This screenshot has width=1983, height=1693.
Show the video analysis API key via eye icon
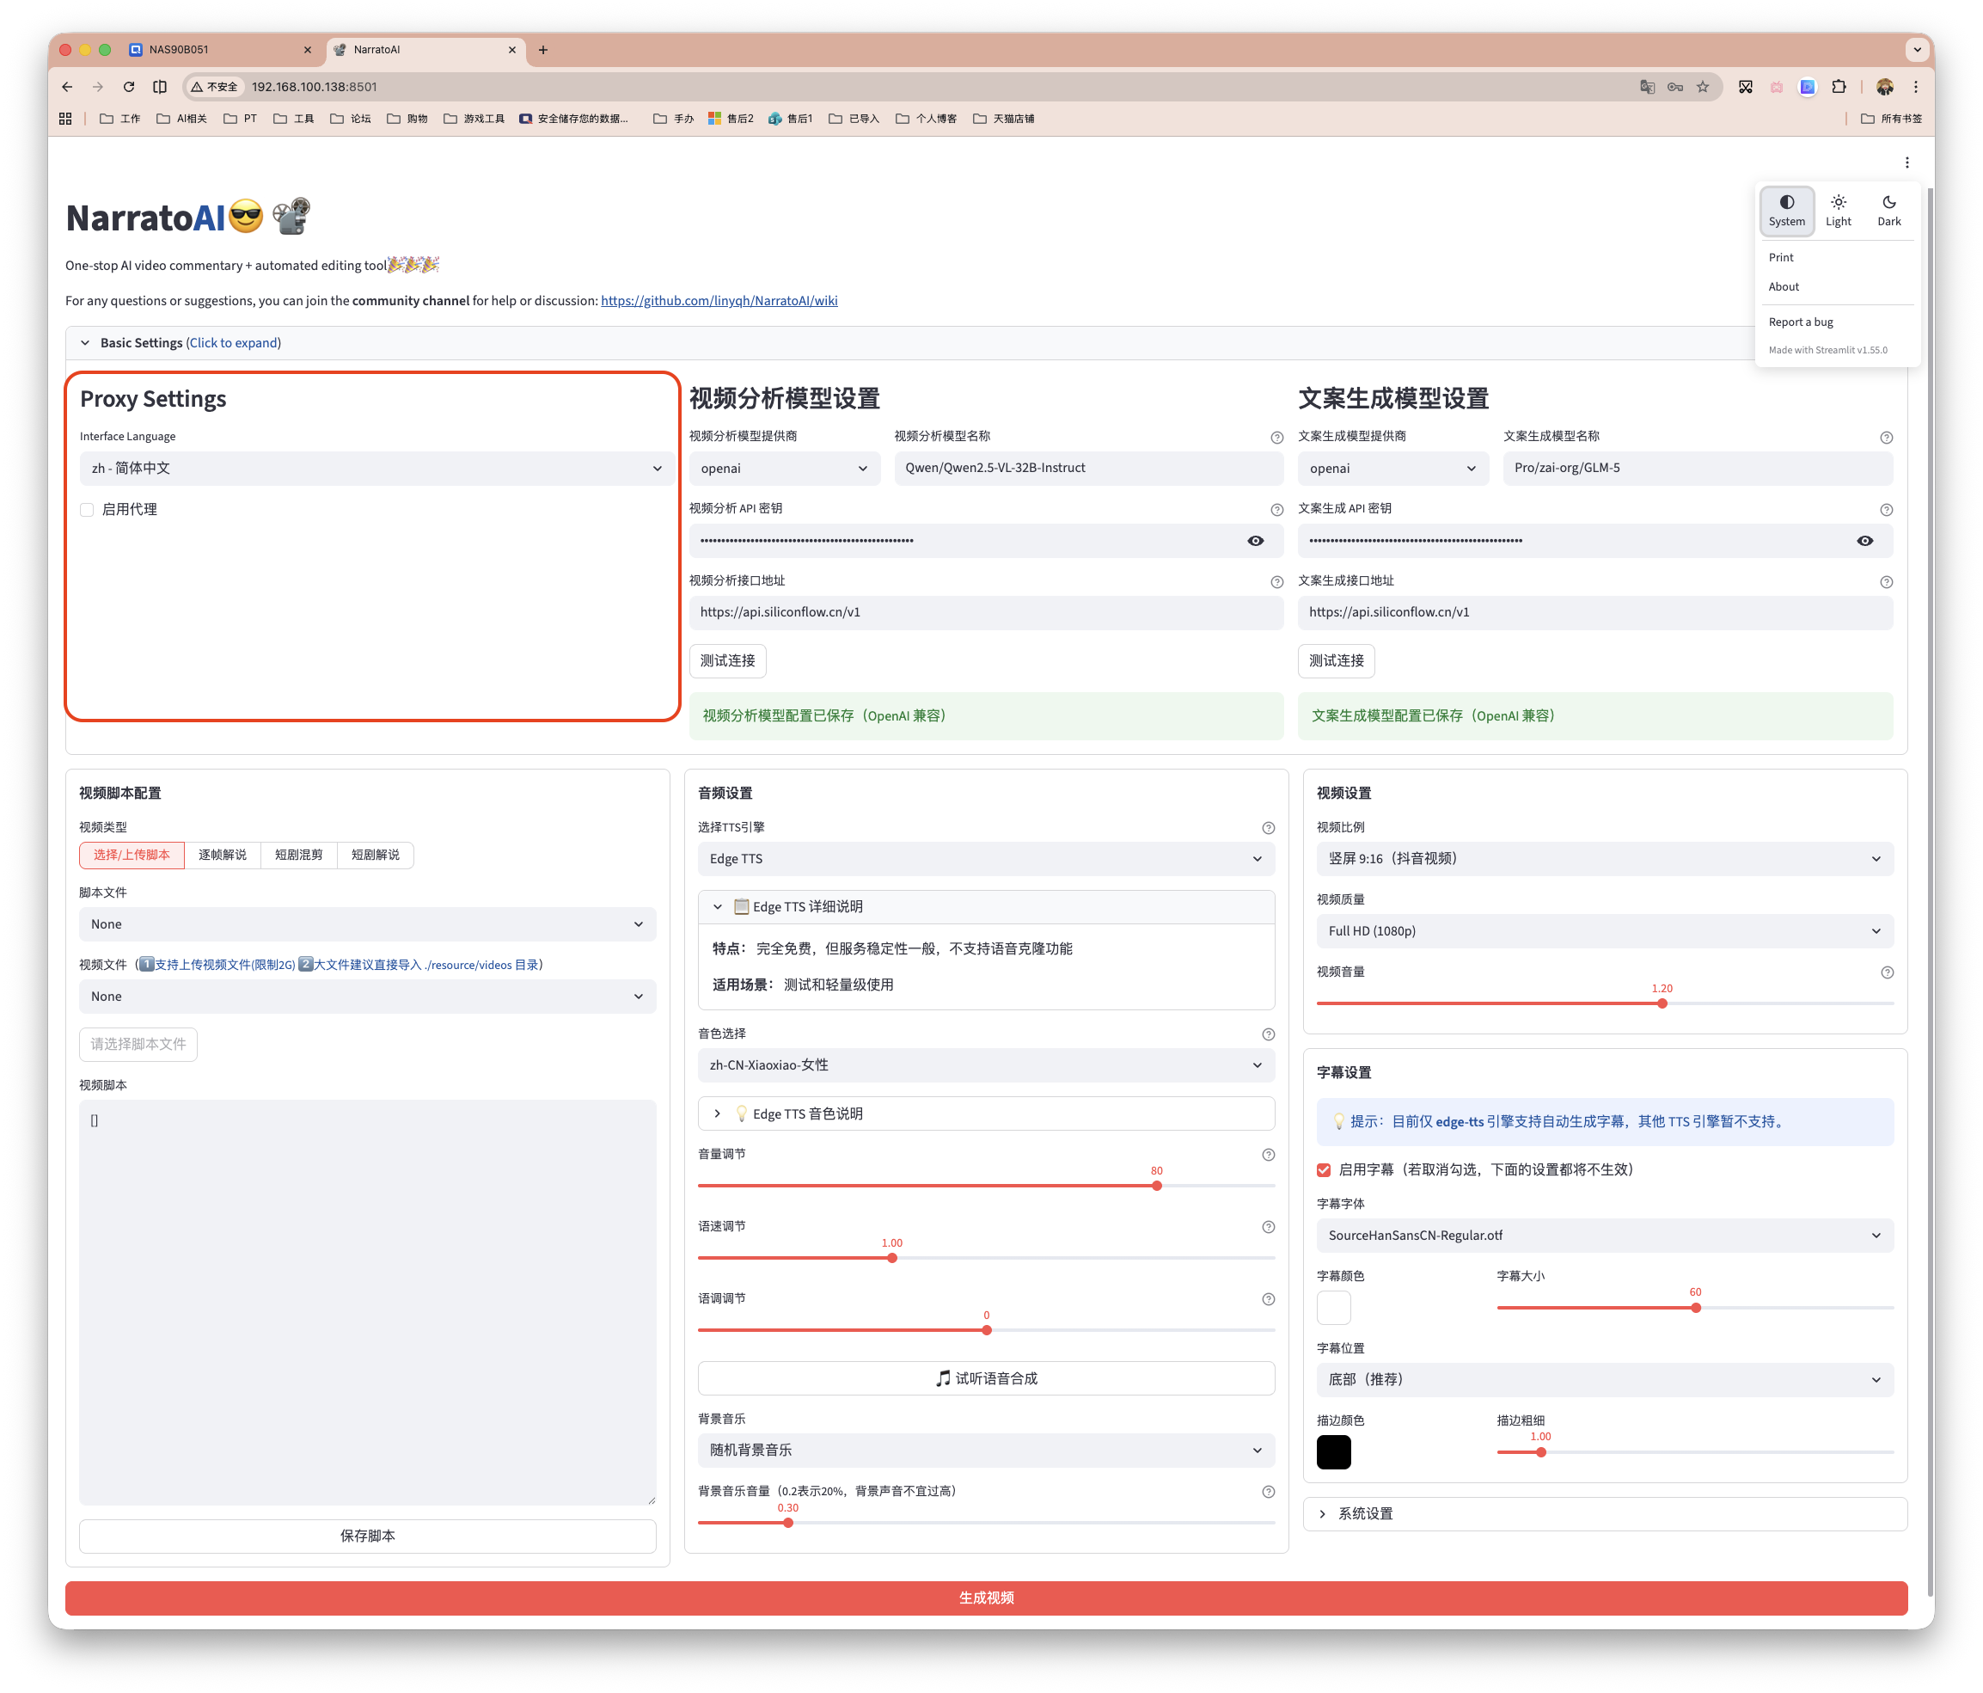click(1256, 541)
